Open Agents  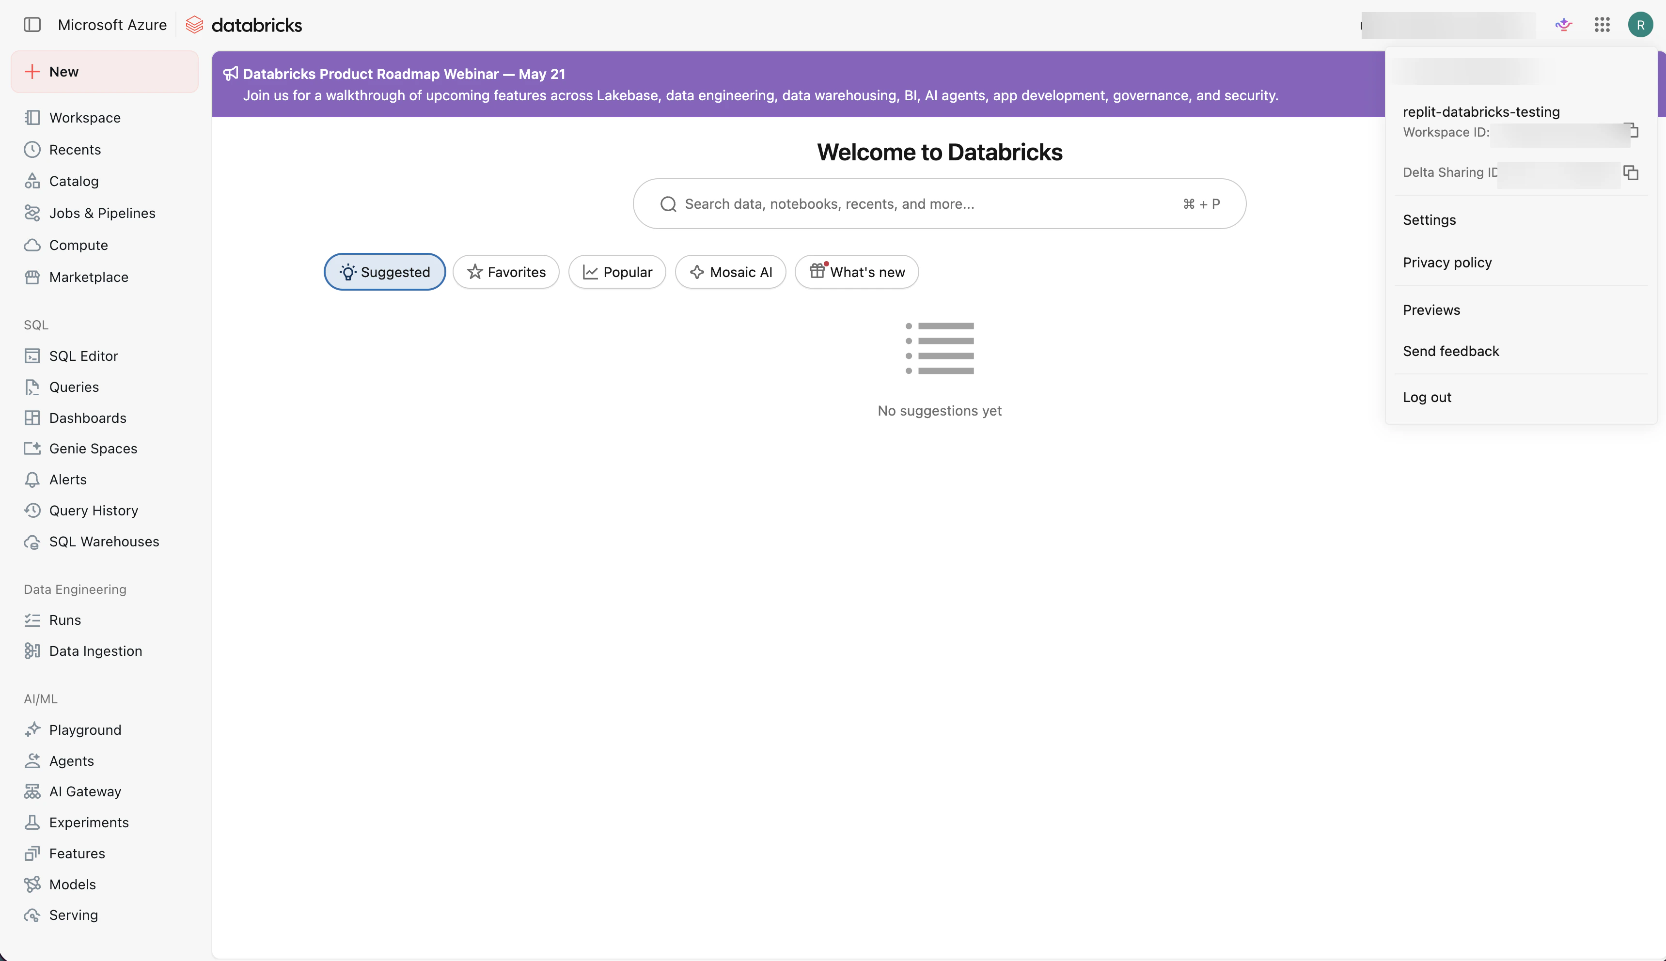104,760
